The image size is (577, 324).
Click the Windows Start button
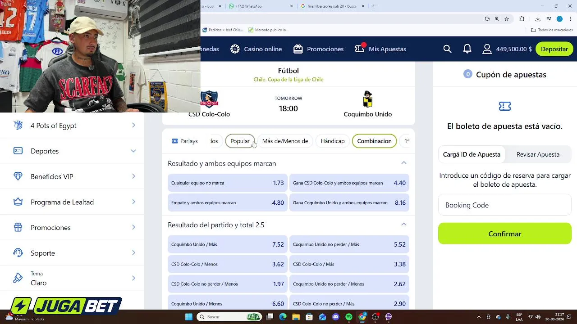[189, 317]
